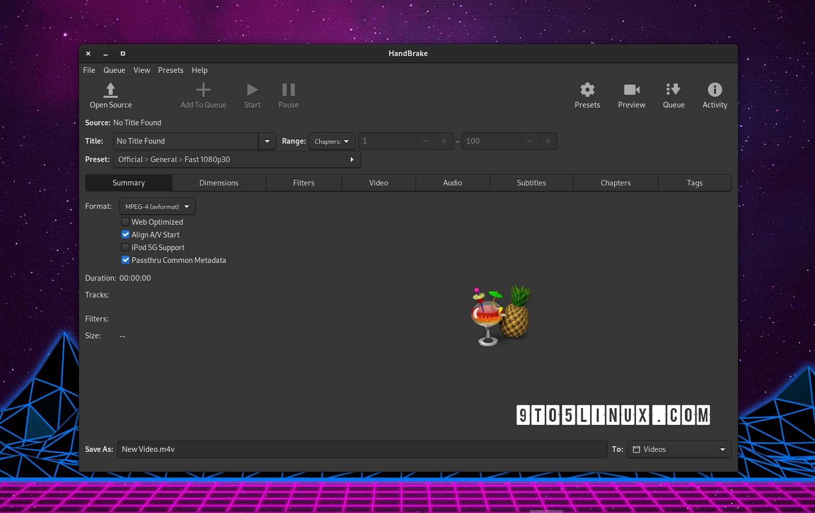Show the Queue list icon
815x513 pixels.
click(673, 90)
